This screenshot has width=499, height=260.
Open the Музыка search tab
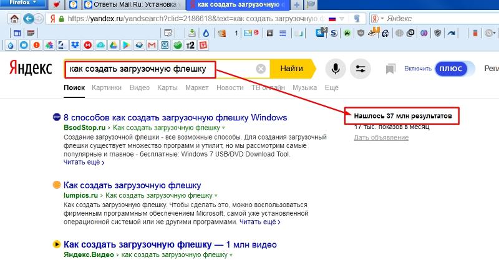[x=304, y=87]
